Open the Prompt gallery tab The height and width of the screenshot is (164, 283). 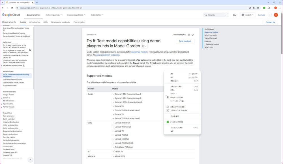click(79, 22)
